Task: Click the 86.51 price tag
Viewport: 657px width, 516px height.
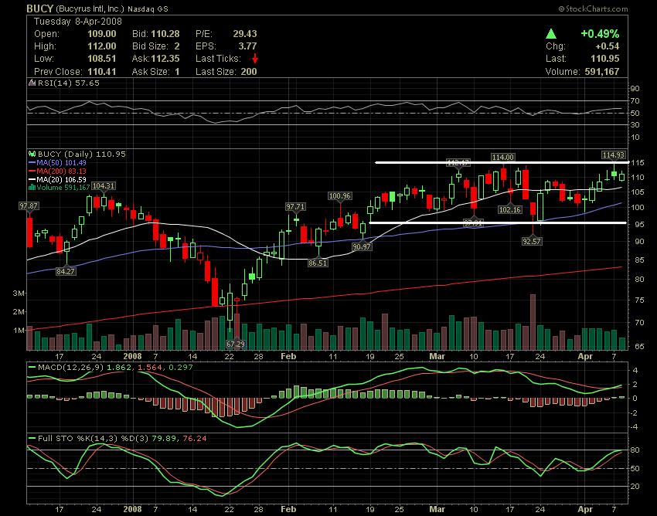Action: coord(318,263)
